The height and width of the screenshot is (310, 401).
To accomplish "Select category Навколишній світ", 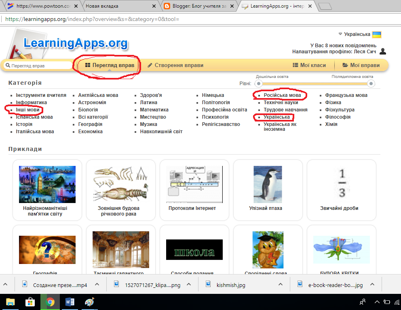I will [161, 132].
